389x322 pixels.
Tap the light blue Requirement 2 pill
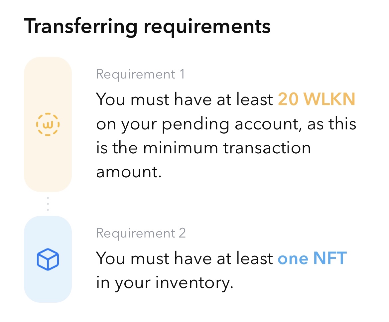coord(48,259)
